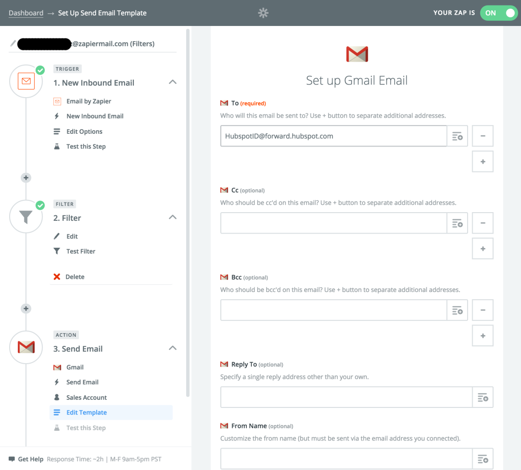This screenshot has width=521, height=470.
Task: Open Gmail app option in action step
Action: pyautogui.click(x=75, y=367)
